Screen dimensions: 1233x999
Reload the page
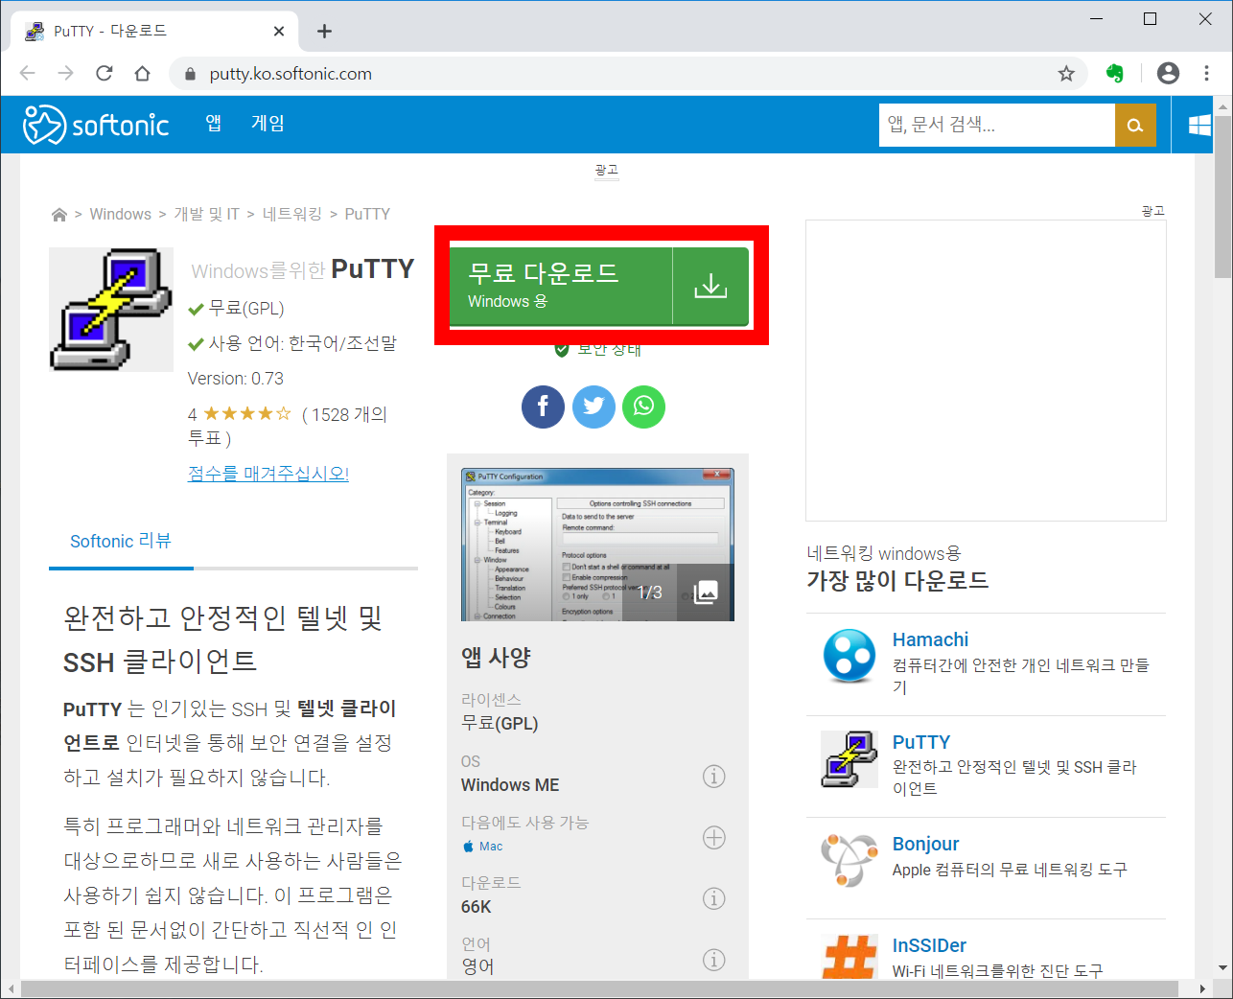click(x=105, y=73)
